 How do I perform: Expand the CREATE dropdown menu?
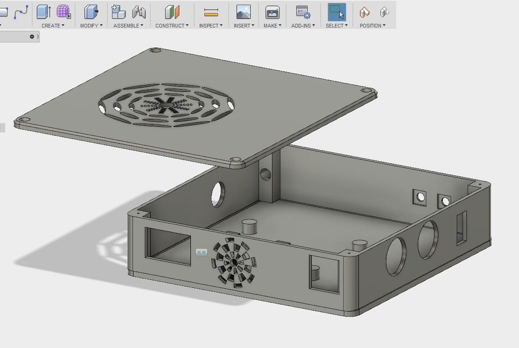click(53, 26)
